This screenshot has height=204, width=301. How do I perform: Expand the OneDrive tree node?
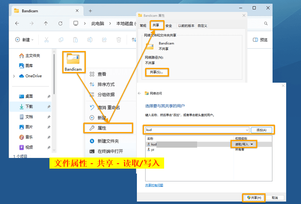coord(14,76)
